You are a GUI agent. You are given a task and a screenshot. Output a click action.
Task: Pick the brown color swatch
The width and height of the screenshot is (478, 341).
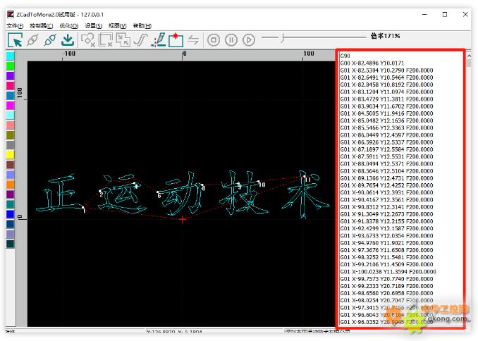point(11,165)
